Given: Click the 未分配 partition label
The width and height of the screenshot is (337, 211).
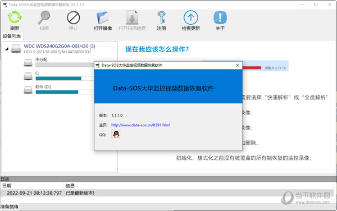Looking at the screenshot, I should click(41, 59).
